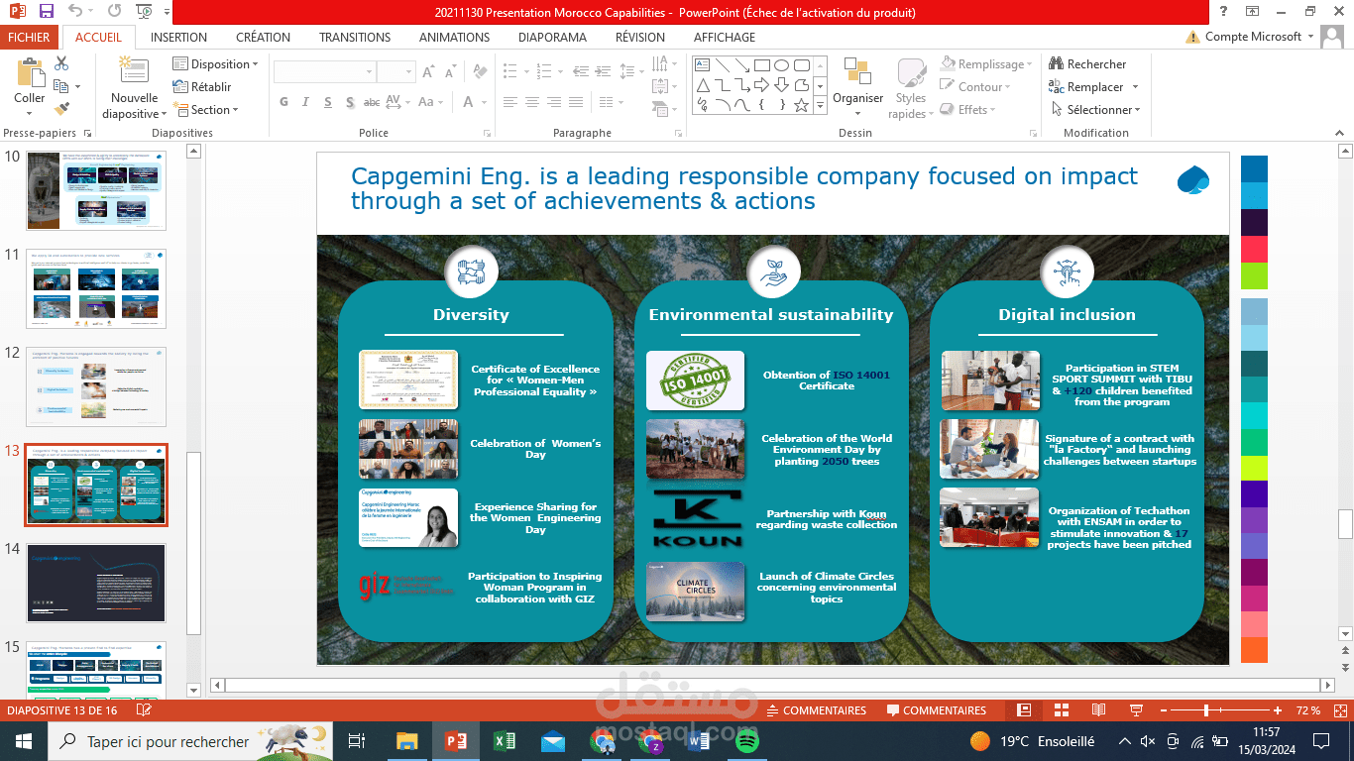Switch to the ANIMATIONS tab
The width and height of the screenshot is (1354, 761).
pos(454,38)
